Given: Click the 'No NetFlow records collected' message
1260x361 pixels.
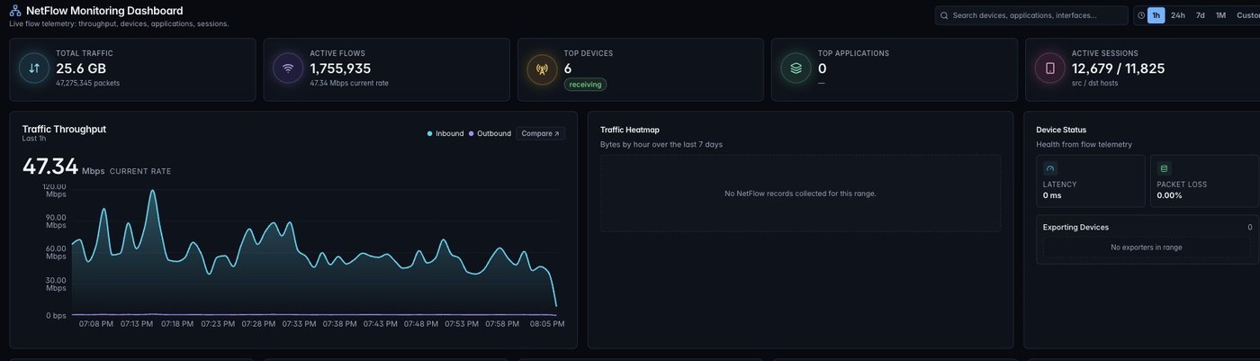Looking at the screenshot, I should [800, 194].
